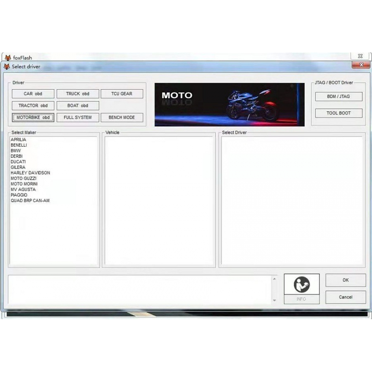Click the fox logo in Select driver titlebar
Viewport: 372px width, 372px height.
click(x=7, y=67)
